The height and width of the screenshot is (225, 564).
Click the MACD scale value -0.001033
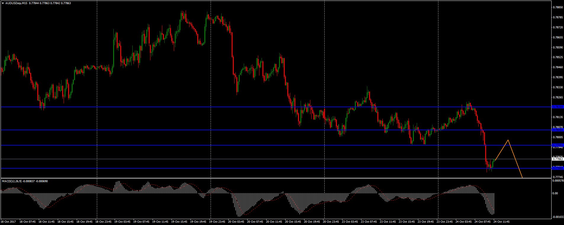pyautogui.click(x=558, y=217)
